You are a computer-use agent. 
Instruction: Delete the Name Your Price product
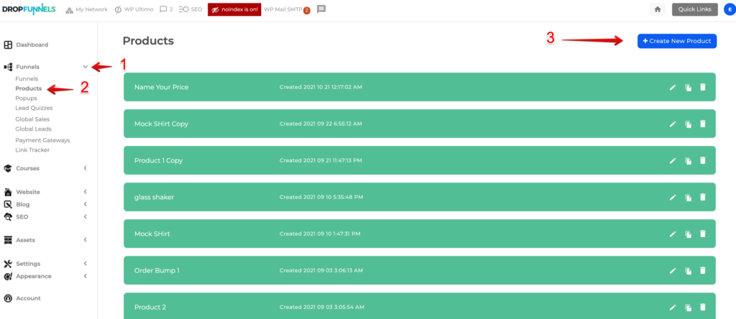pyautogui.click(x=703, y=87)
